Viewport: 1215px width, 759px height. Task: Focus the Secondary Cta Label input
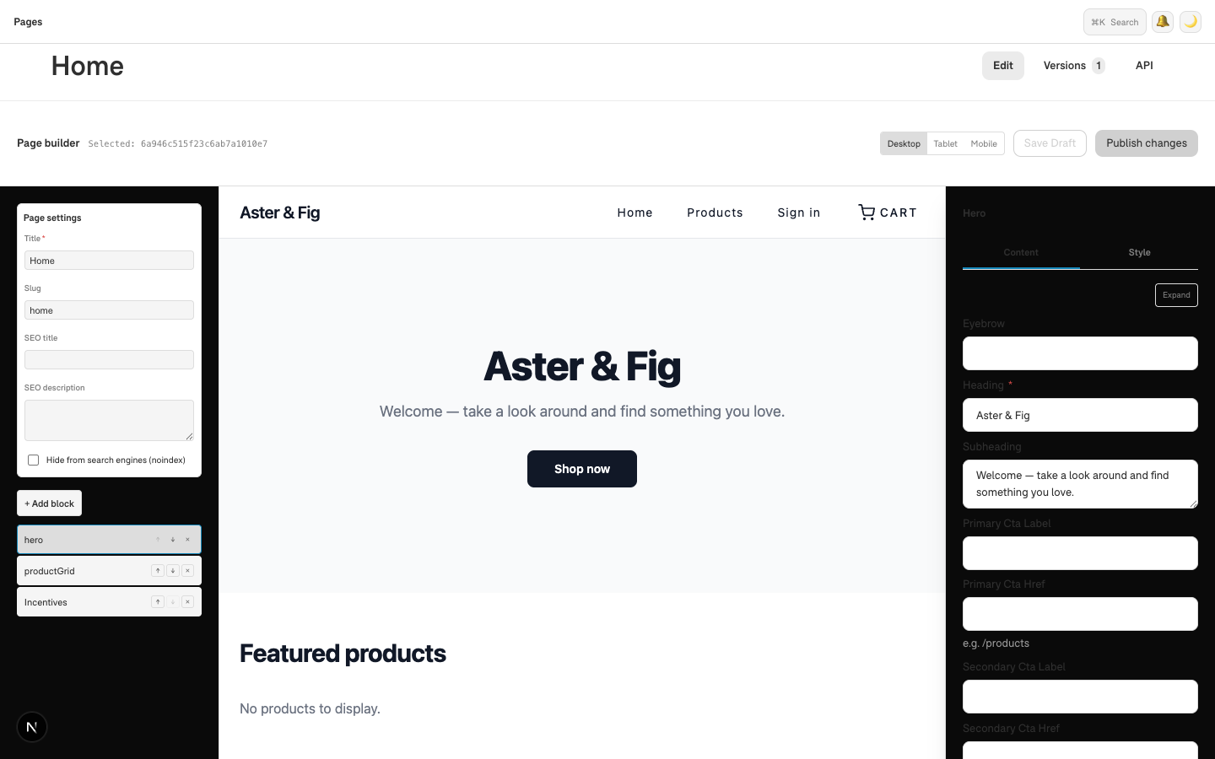pyautogui.click(x=1080, y=697)
